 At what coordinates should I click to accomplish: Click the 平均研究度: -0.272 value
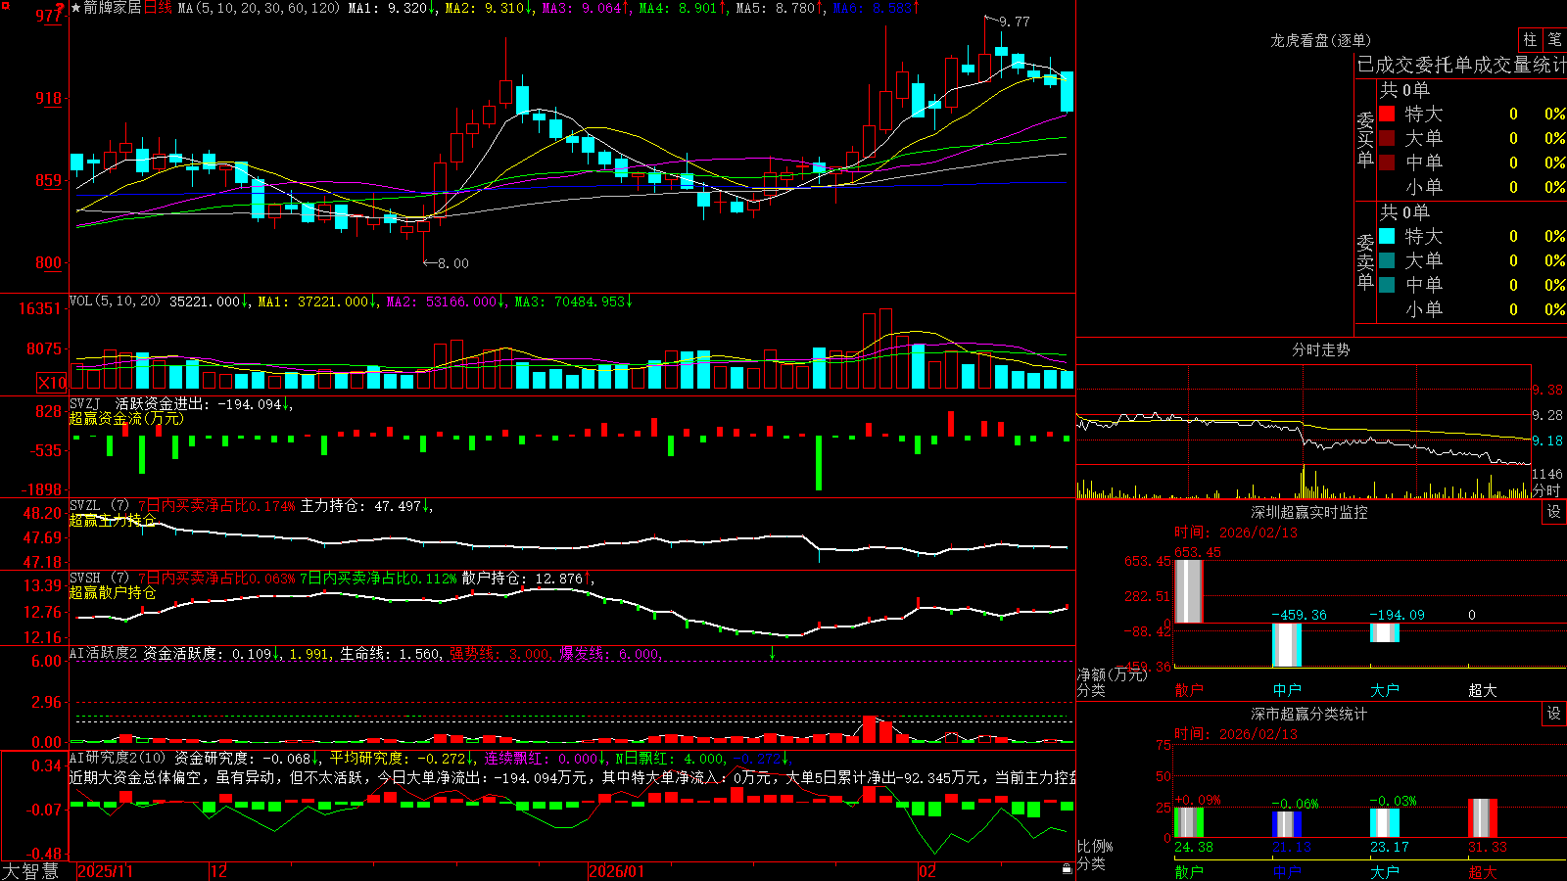click(x=402, y=758)
